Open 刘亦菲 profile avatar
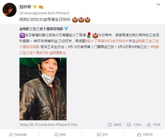Viewport: 165px width, 138px height. (x=10, y=10)
